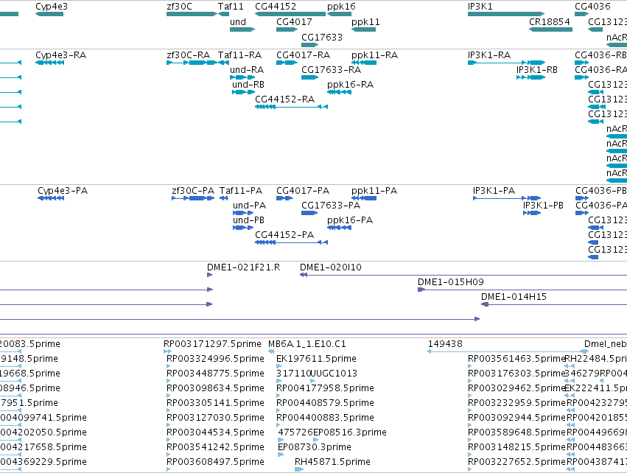Select the IP3K1-RA transcript
Image resolution: width=627 pixels, height=473 pixels.
506,63
